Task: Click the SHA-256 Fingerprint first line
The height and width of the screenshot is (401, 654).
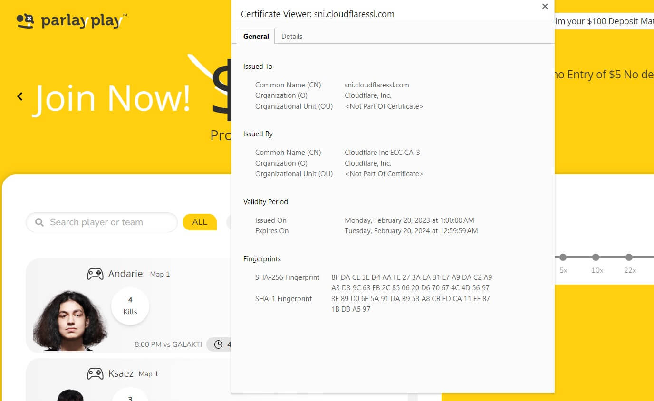Action: (412, 277)
